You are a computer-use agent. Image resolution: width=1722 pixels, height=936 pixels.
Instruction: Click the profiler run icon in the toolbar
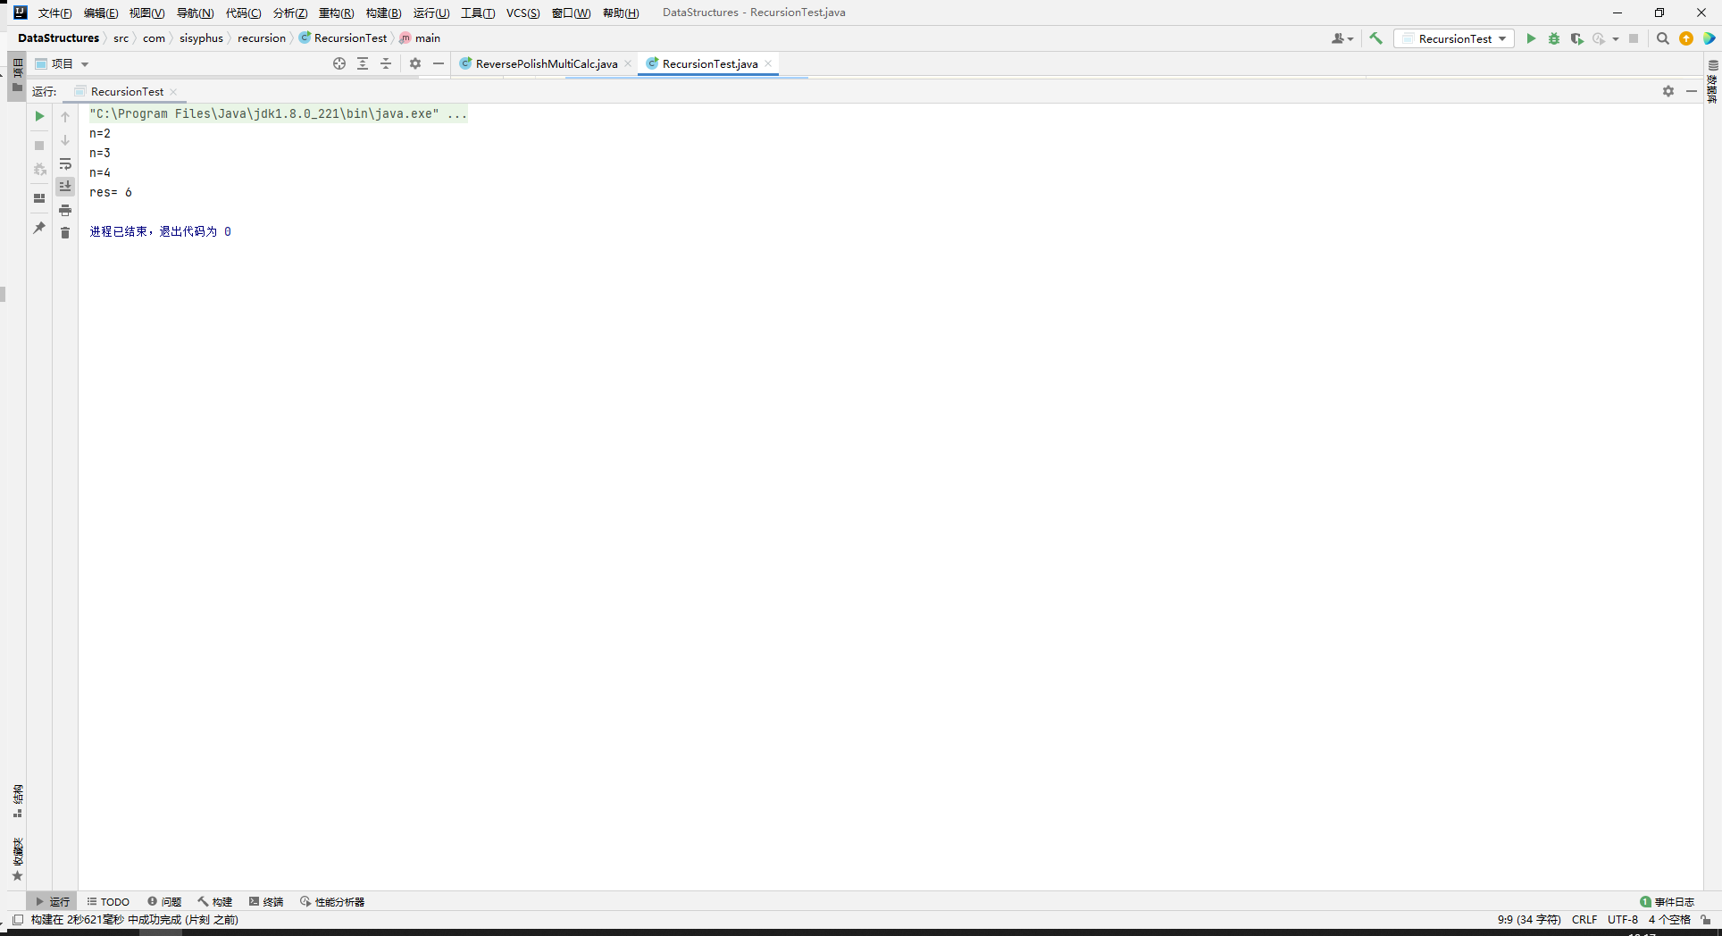(x=1599, y=38)
